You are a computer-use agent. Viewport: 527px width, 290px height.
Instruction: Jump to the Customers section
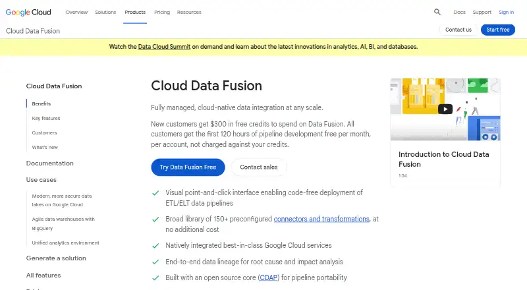[44, 132]
